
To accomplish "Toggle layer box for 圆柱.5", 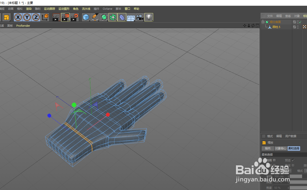I will 294,27.
